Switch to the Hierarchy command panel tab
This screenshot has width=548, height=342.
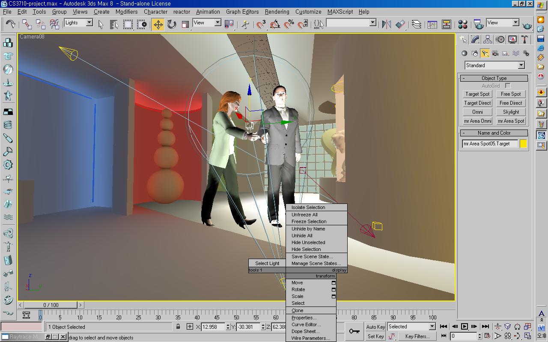(x=488, y=40)
